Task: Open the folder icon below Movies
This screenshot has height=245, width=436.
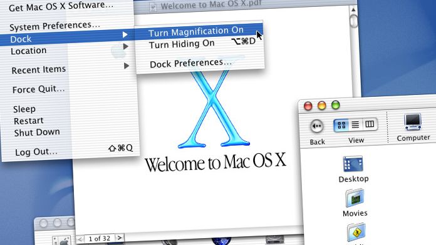Action: point(356,232)
